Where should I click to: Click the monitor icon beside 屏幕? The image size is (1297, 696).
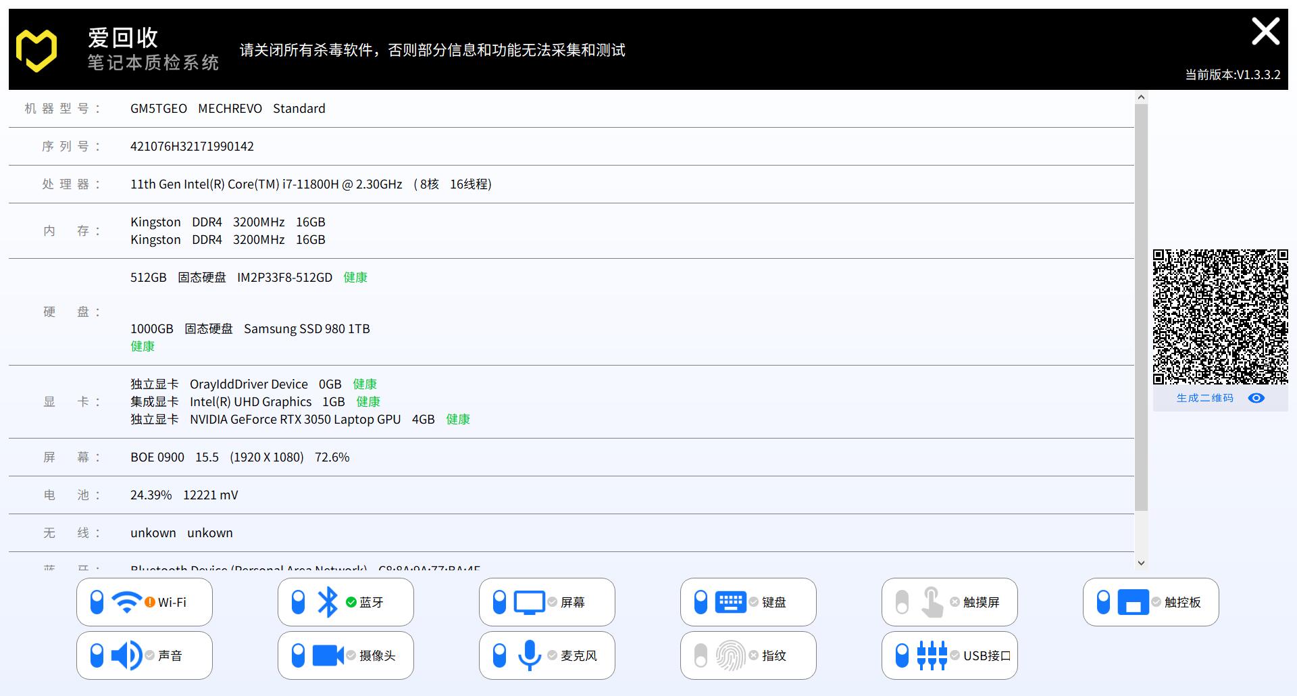click(530, 601)
